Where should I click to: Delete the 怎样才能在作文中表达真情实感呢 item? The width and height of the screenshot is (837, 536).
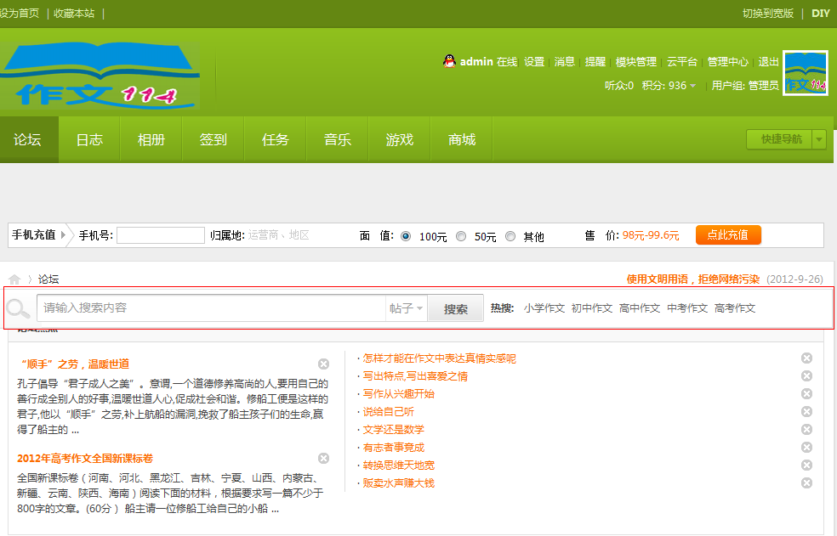pyautogui.click(x=806, y=358)
